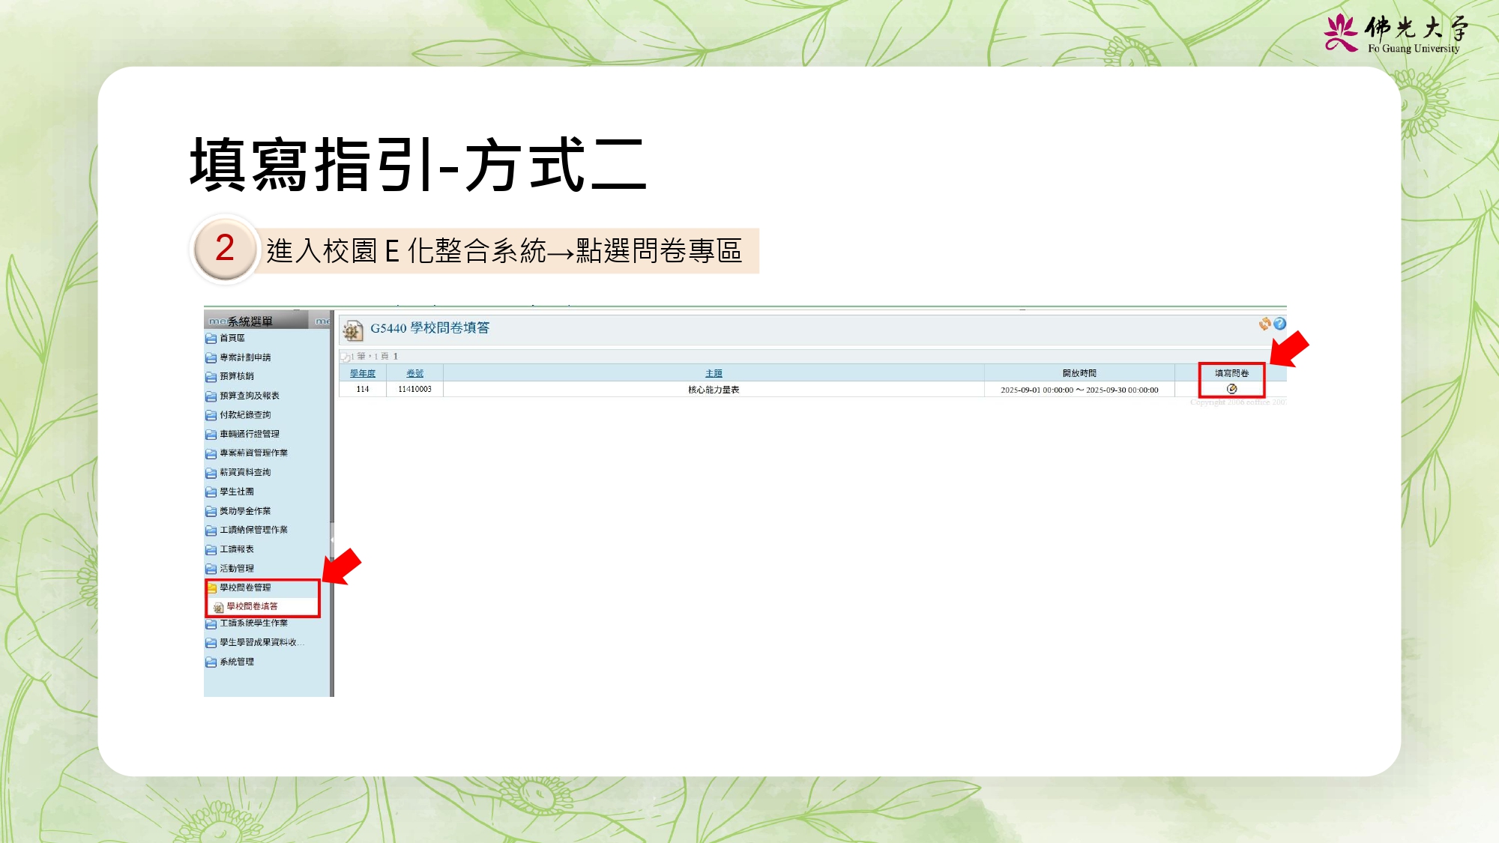Click the icon beside 學校問卷填答 menu item

click(219, 607)
